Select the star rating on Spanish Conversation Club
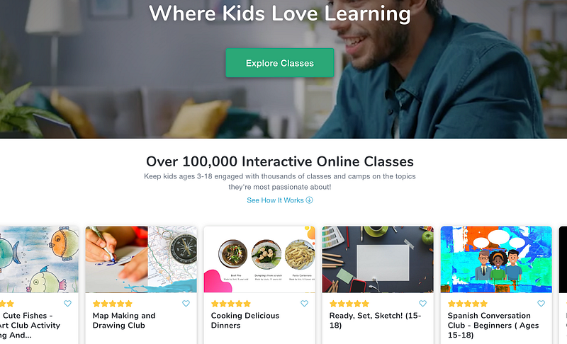567x344 pixels. [x=468, y=304]
